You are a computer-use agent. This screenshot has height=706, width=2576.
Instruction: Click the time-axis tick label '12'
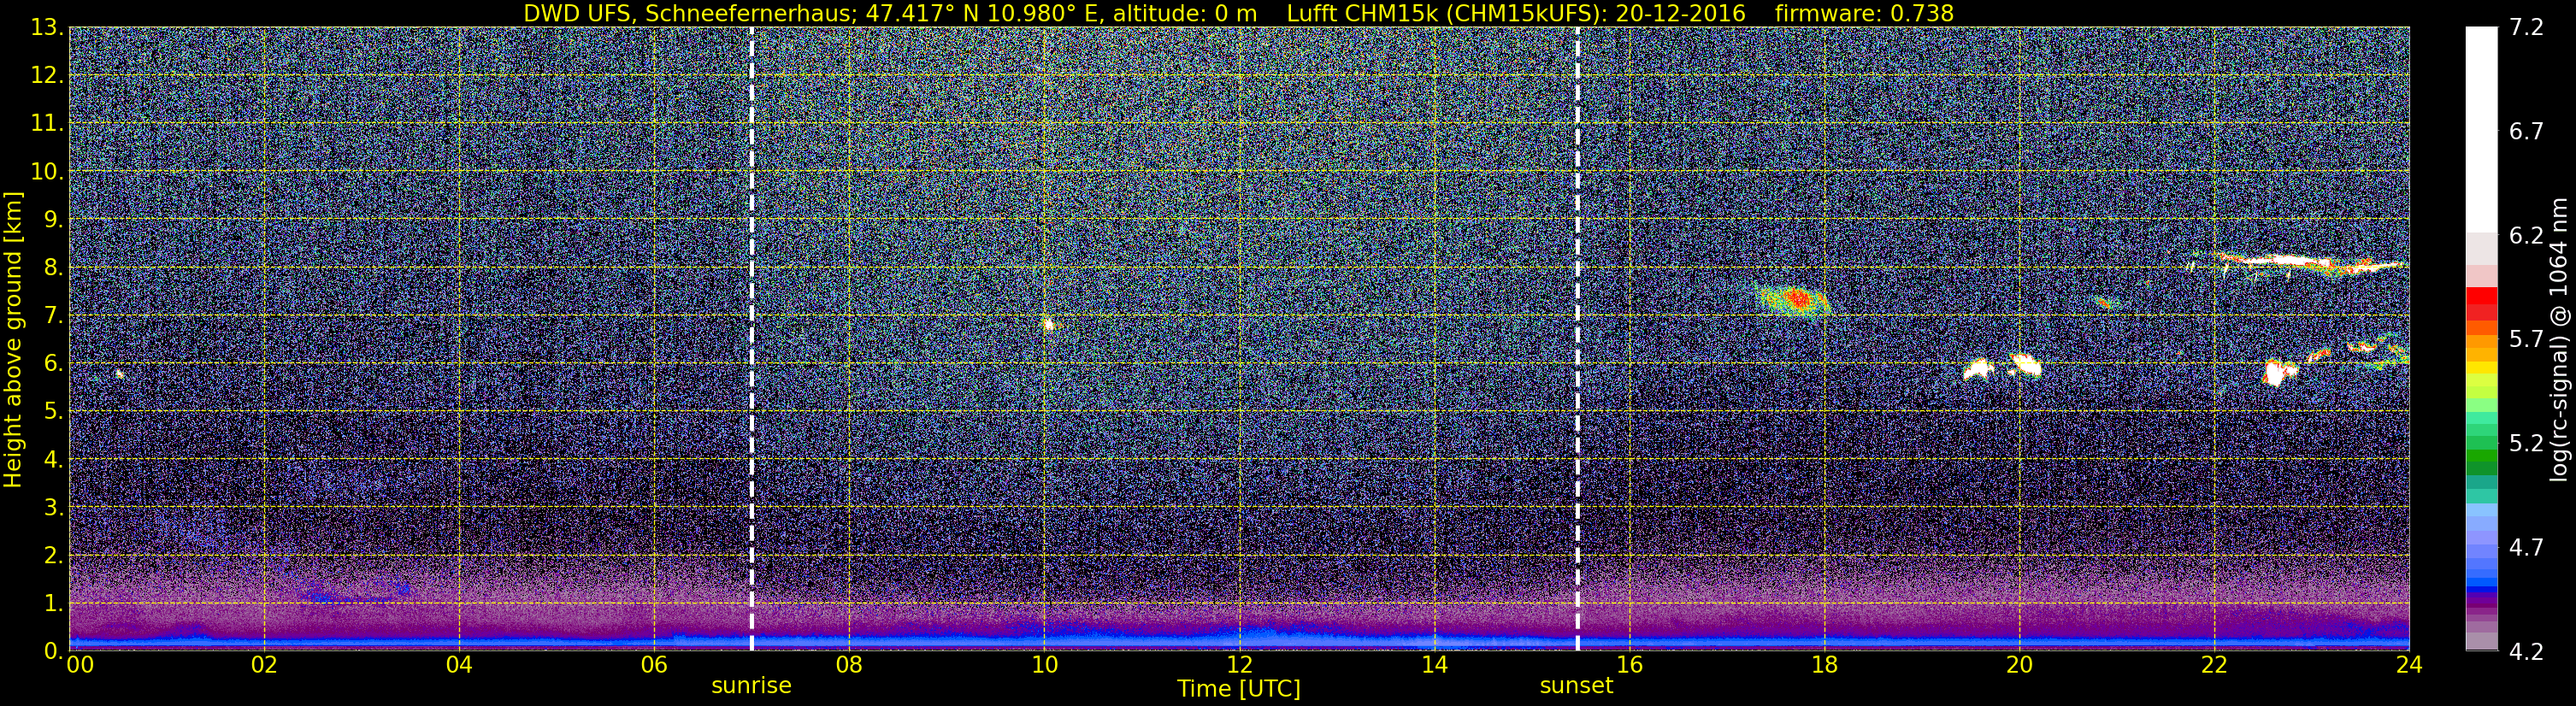click(1239, 665)
